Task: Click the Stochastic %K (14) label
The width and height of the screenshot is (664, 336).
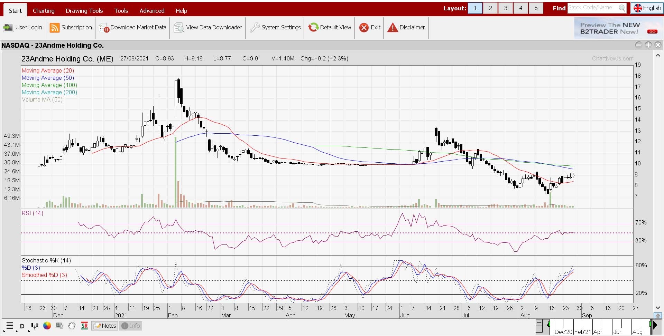Action: tap(46, 260)
